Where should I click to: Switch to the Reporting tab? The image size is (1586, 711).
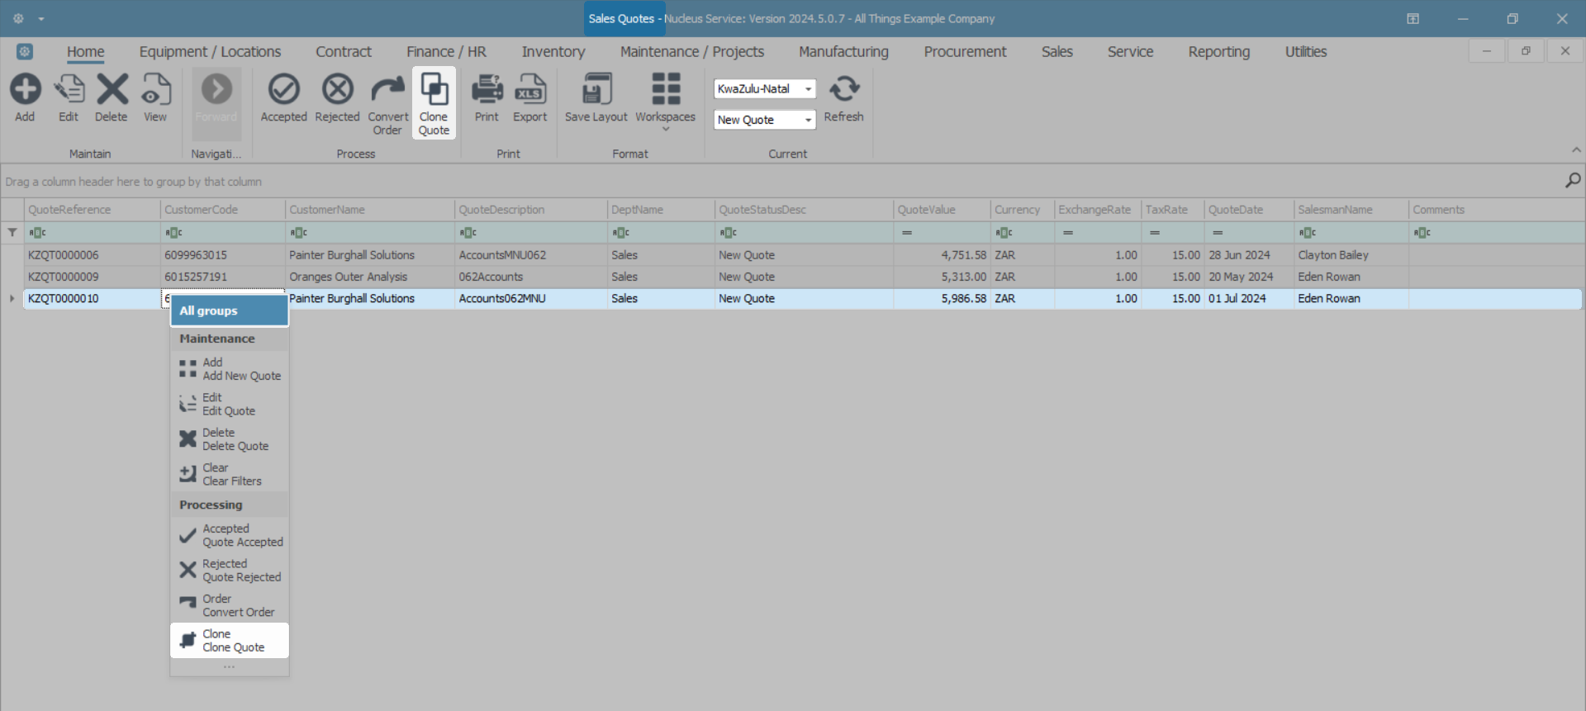1218,52
